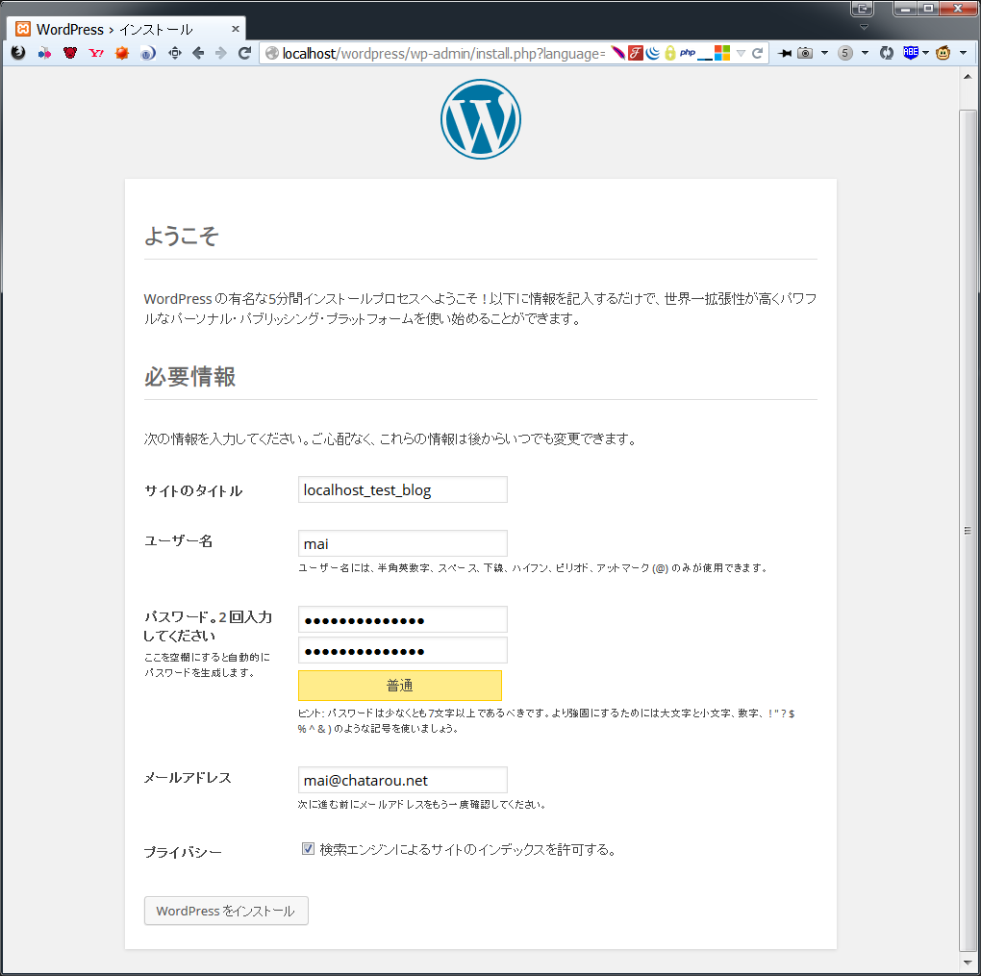Click the scrollbar up arrow
Viewport: 981px width, 976px height.
968,77
